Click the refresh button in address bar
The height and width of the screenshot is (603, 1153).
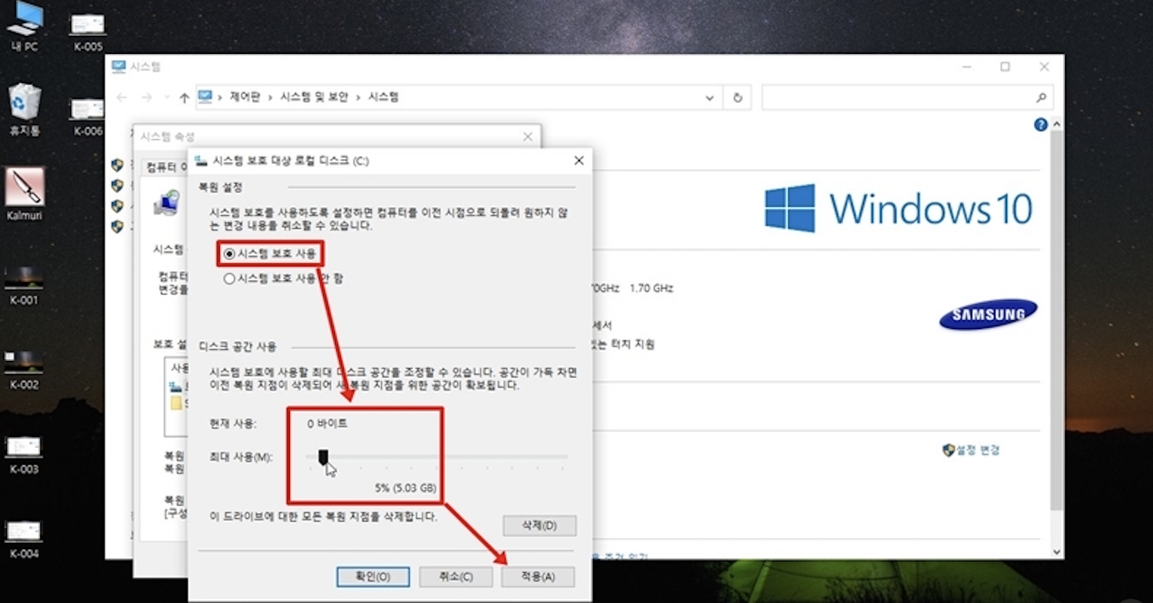click(x=738, y=98)
